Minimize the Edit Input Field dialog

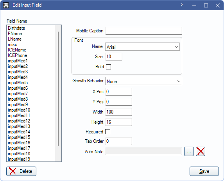pyautogui.click(x=194, y=5)
